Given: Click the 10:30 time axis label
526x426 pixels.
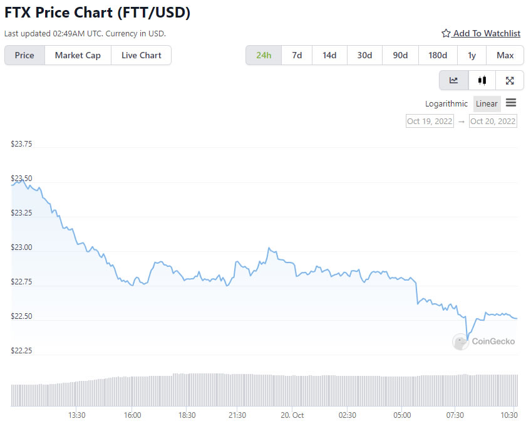Looking at the screenshot, I should (x=509, y=415).
